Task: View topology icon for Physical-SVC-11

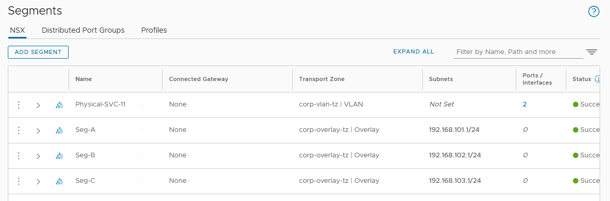Action: pos(59,105)
